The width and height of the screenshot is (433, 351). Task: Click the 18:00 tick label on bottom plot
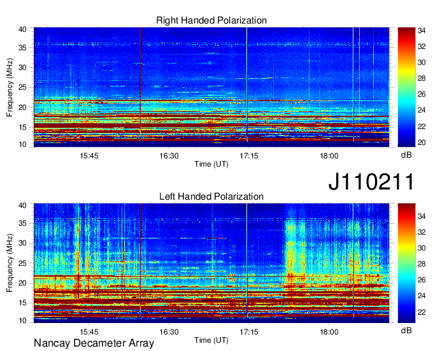(329, 332)
